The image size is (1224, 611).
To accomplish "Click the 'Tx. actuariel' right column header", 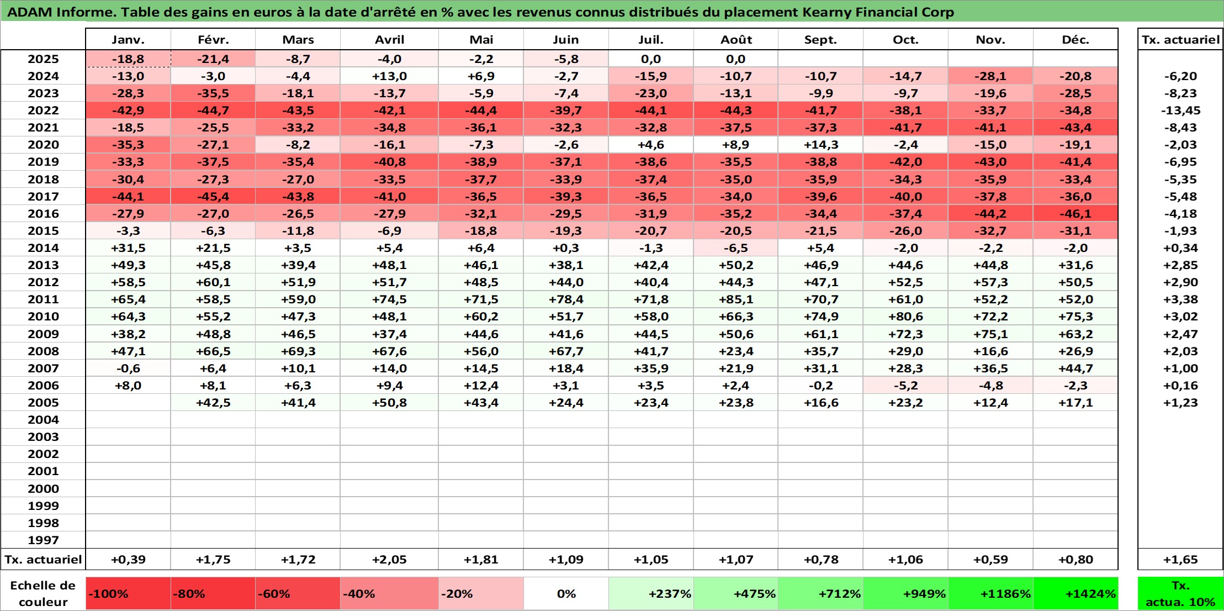I will (x=1180, y=40).
